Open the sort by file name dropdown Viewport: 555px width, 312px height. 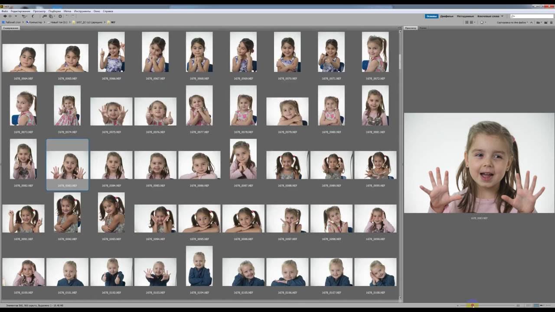pyautogui.click(x=512, y=22)
